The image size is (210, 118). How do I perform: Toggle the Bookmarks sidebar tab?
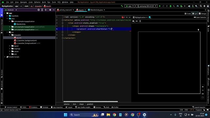click(2, 85)
